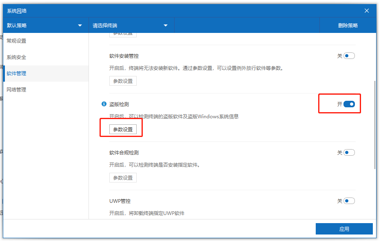Open 参数设置 under 软件安装管控
Image resolution: width=381 pixels, height=241 pixels.
(x=123, y=81)
